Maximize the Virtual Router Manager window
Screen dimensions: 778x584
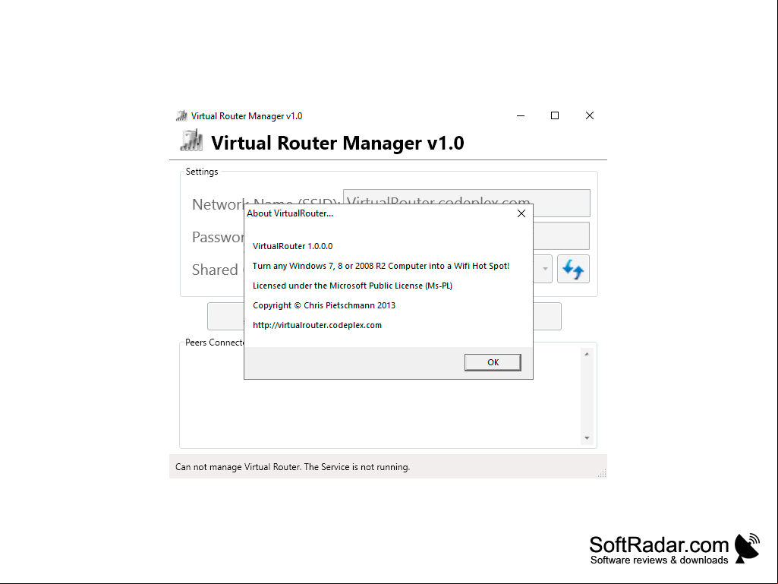[x=555, y=115]
